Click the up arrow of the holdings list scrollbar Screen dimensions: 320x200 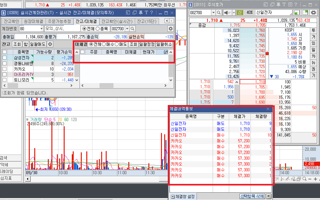pyautogui.click(x=77, y=52)
